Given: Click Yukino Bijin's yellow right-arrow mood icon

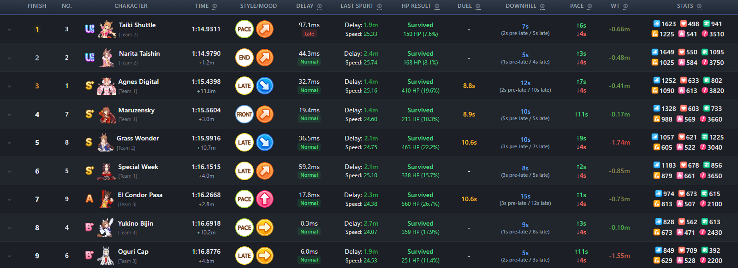Looking at the screenshot, I should [265, 227].
